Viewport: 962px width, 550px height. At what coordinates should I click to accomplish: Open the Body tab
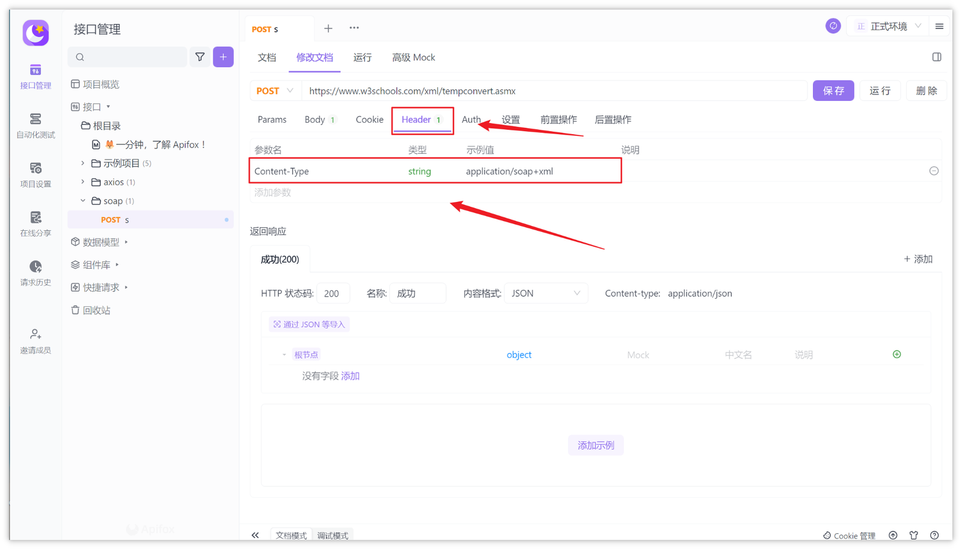314,120
